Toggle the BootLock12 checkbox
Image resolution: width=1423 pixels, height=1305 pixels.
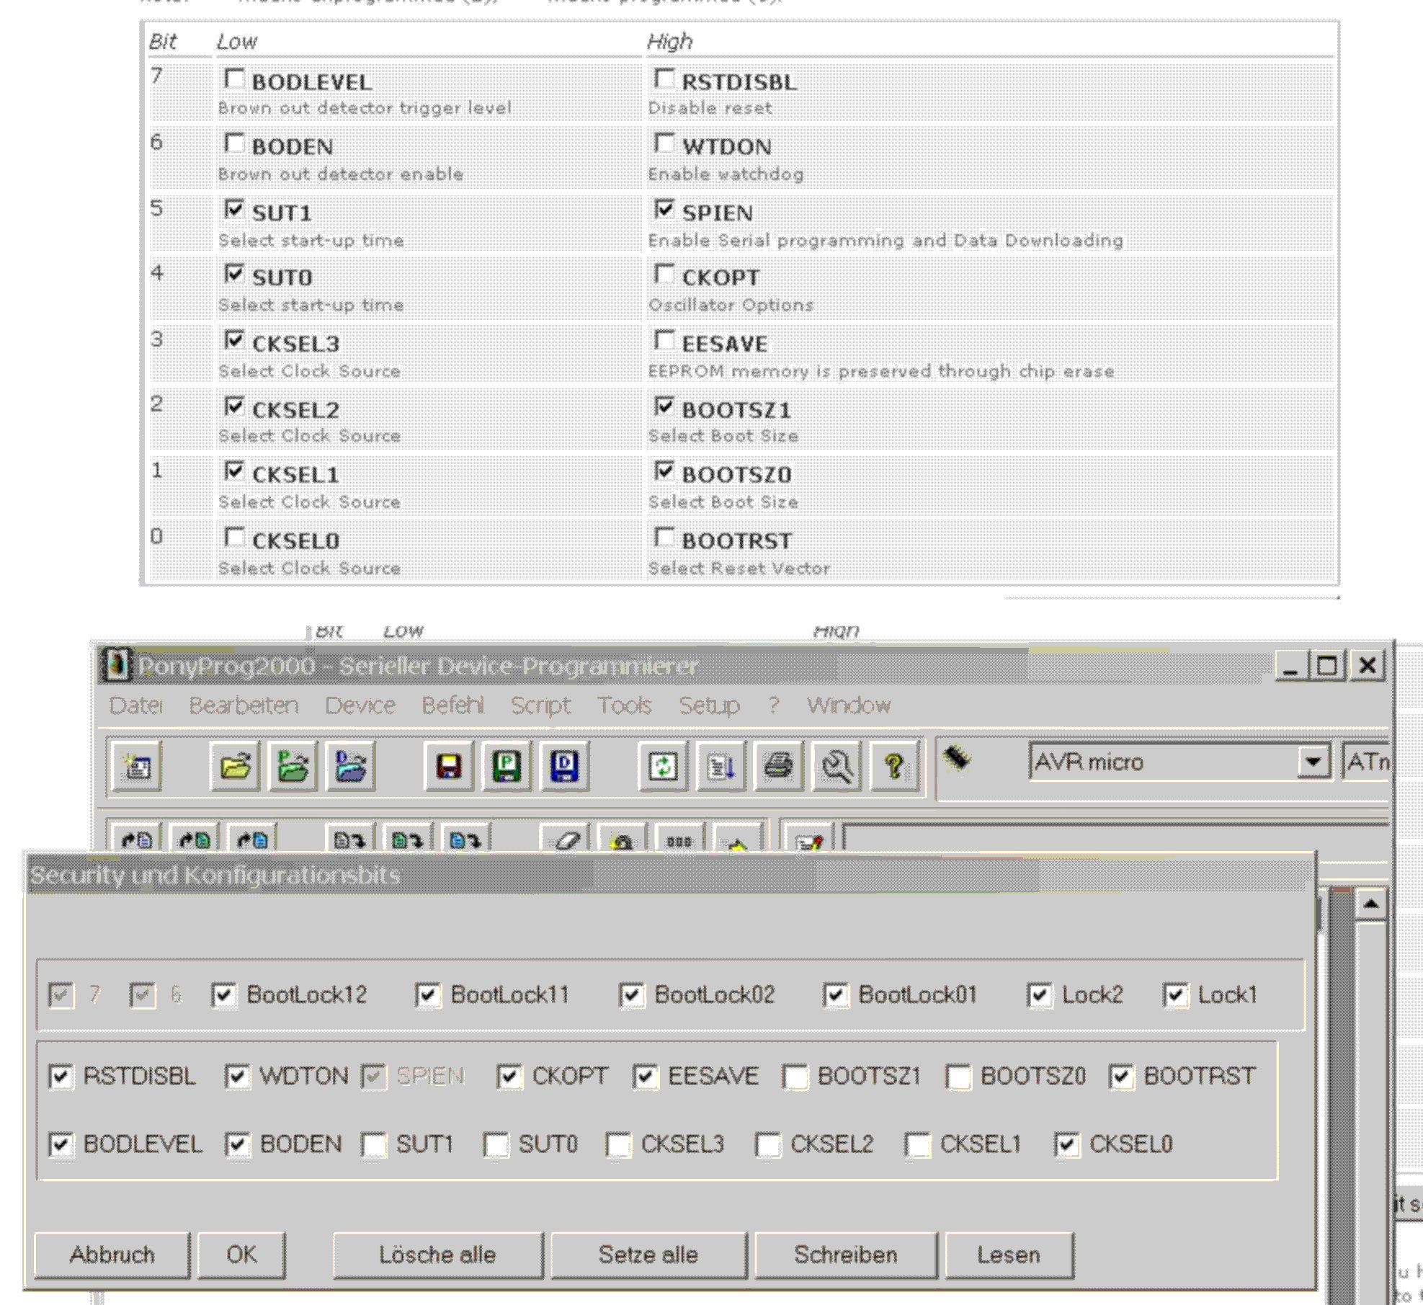(x=223, y=996)
